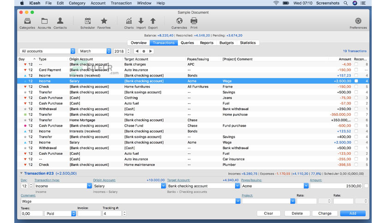Click the Taxes field showing 0,00

click(32, 213)
